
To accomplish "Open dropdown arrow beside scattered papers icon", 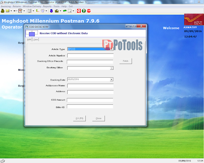I will coord(46,11).
